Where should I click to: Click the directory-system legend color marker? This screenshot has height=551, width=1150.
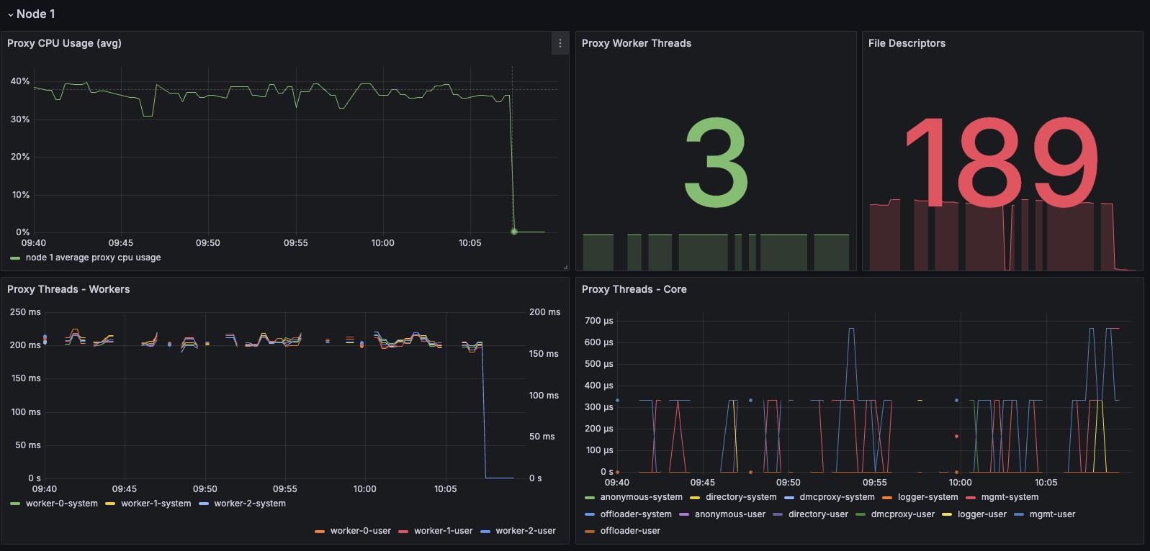tap(695, 498)
